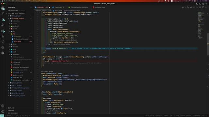Open the Apple menu
Viewport: 209px width, 117px height.
(x=2, y=1)
